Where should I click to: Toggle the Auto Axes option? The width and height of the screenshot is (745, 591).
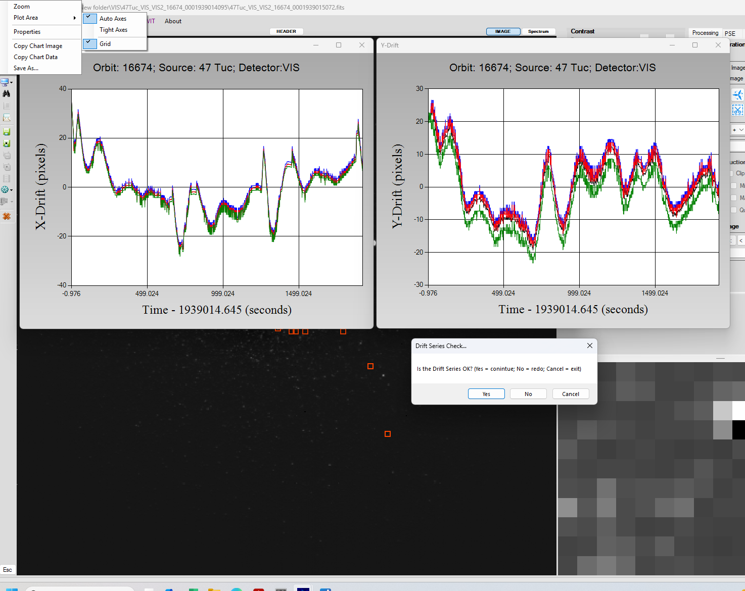(x=113, y=19)
